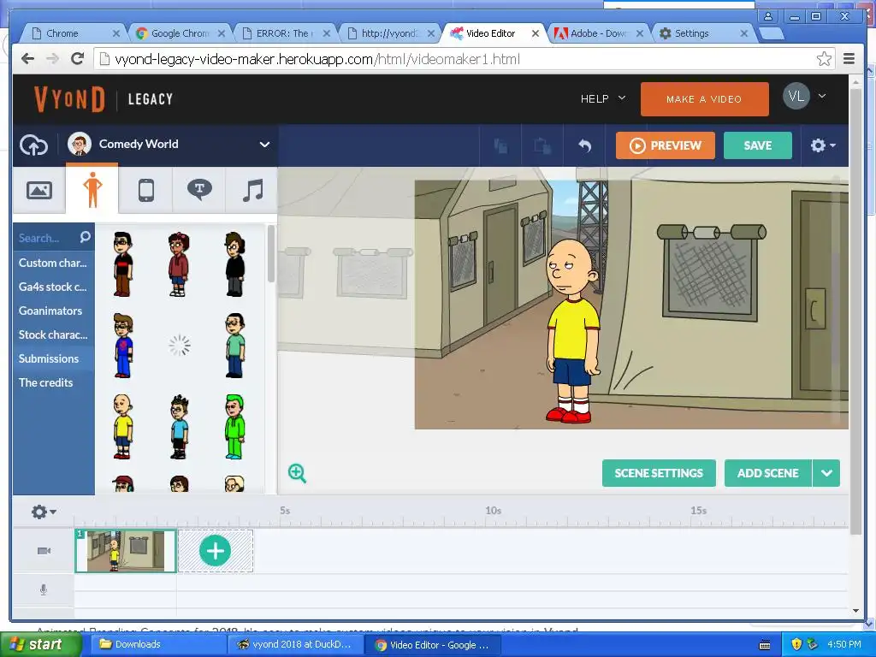
Task: Expand the ADD SCENE options arrow
Action: click(x=826, y=473)
